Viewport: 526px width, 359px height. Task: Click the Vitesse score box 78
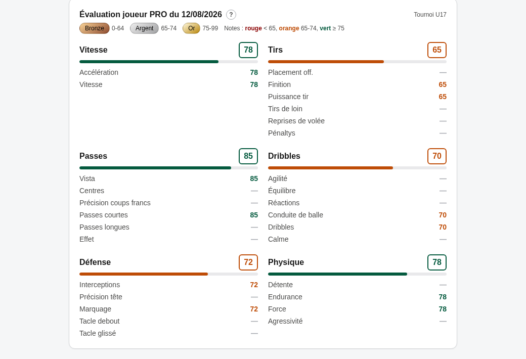248,50
